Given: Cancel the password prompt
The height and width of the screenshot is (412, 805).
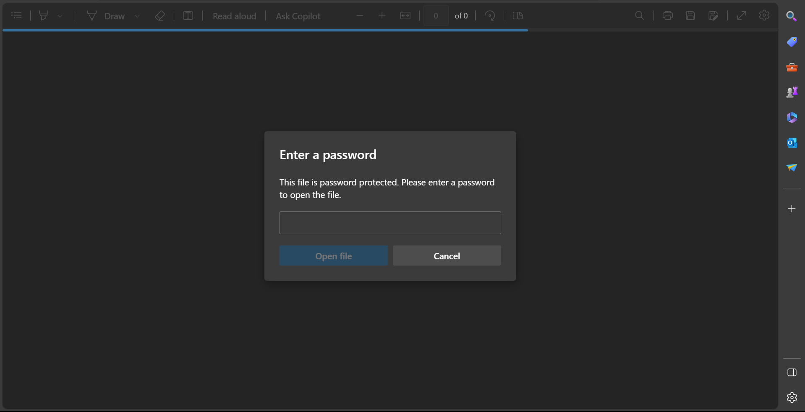Looking at the screenshot, I should pyautogui.click(x=447, y=256).
